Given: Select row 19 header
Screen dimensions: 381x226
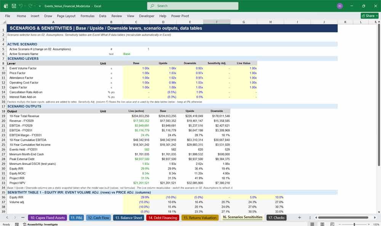Looking at the screenshot, I should pos(3,116).
